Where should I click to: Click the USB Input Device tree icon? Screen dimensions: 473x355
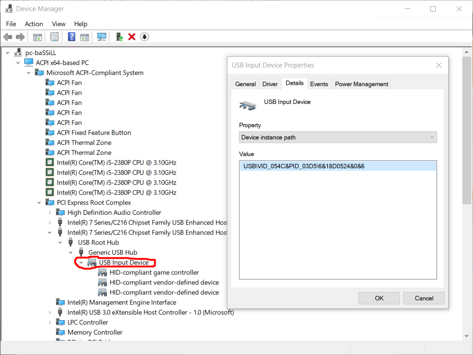coord(92,262)
